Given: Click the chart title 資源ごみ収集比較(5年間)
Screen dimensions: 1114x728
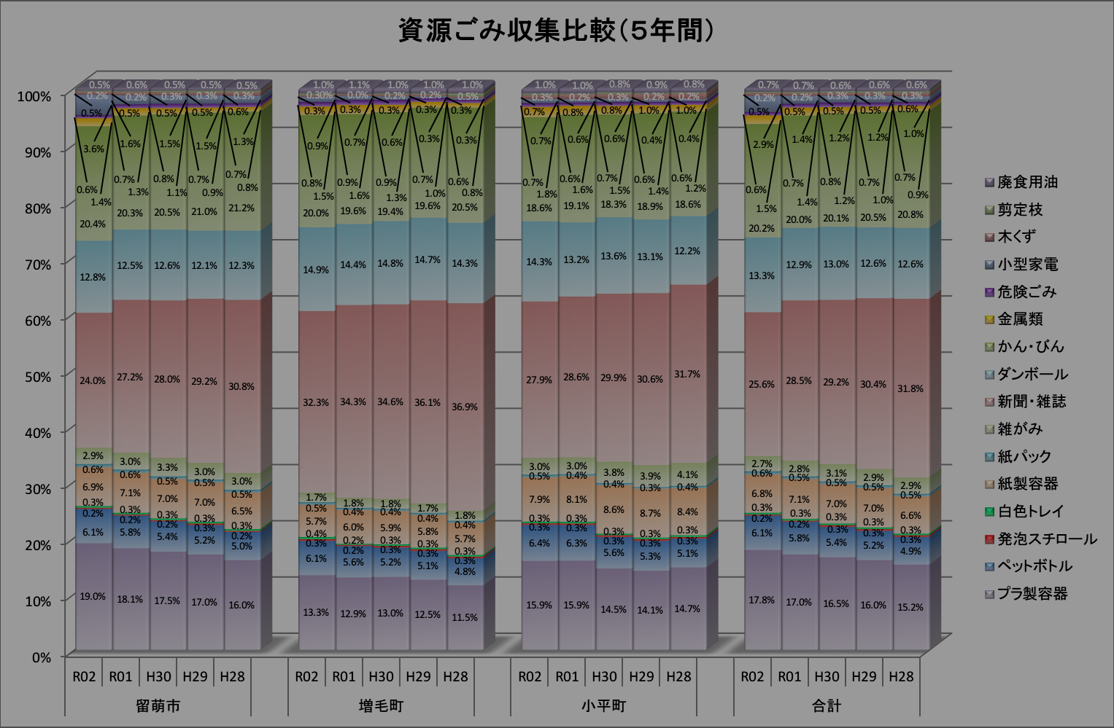Looking at the screenshot, I should pyautogui.click(x=556, y=31).
